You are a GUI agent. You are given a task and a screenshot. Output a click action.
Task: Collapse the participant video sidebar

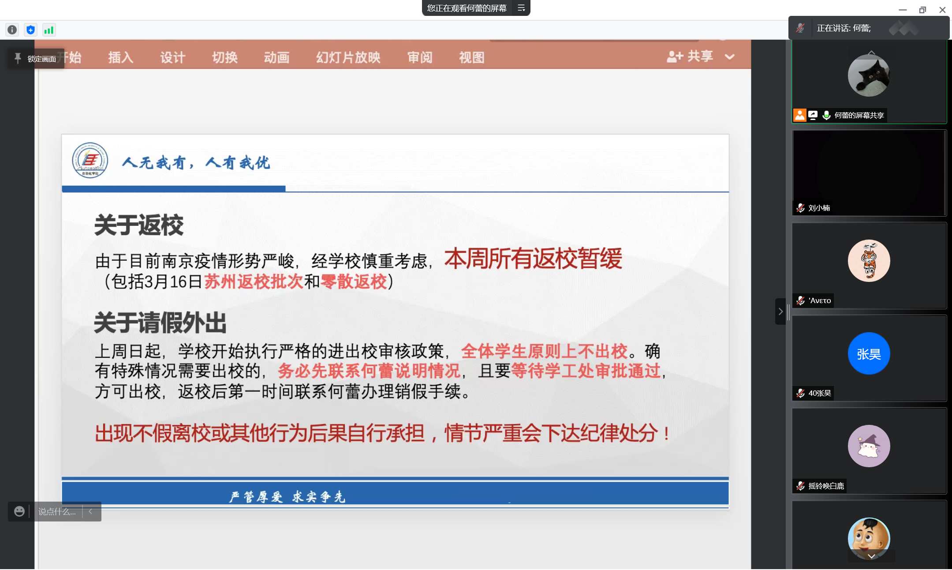[780, 311]
